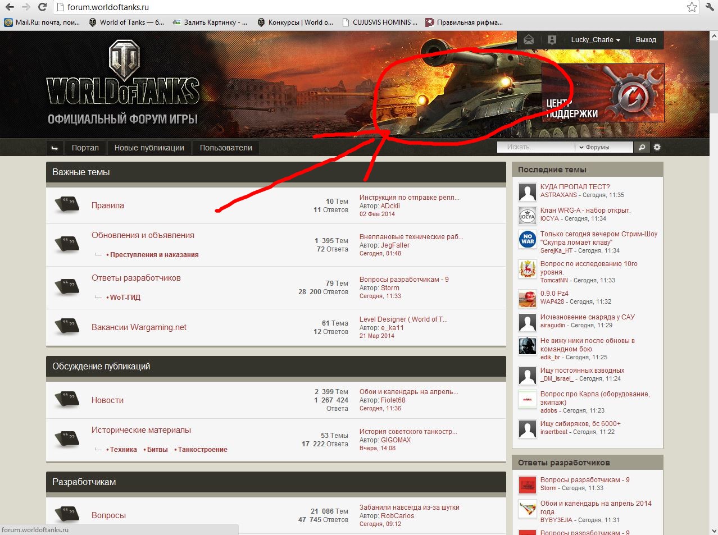
Task: Open Mail.Ru bookmark in bookmarks bar
Action: (42, 22)
